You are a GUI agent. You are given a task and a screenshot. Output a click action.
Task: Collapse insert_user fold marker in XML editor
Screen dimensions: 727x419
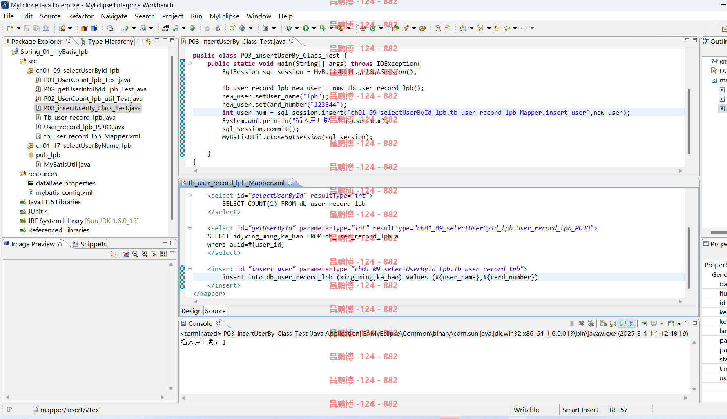point(190,269)
